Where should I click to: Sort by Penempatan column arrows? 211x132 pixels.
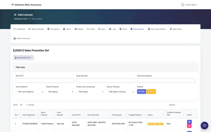pos(125,115)
